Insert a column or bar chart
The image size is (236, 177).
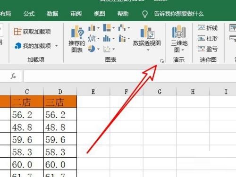[x=92, y=28]
